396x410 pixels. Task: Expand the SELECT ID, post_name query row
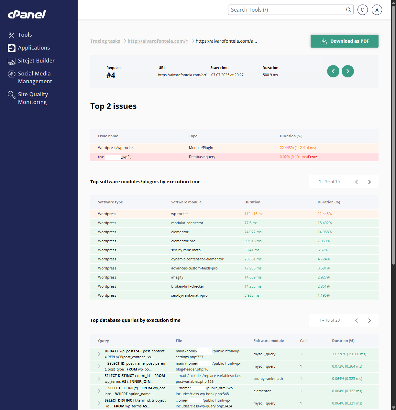pyautogui.click(x=99, y=366)
